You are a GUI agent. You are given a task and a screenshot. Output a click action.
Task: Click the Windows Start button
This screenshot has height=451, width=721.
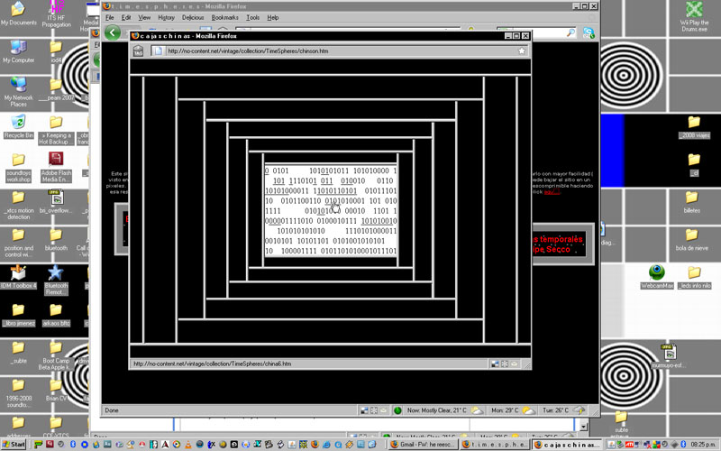click(14, 444)
